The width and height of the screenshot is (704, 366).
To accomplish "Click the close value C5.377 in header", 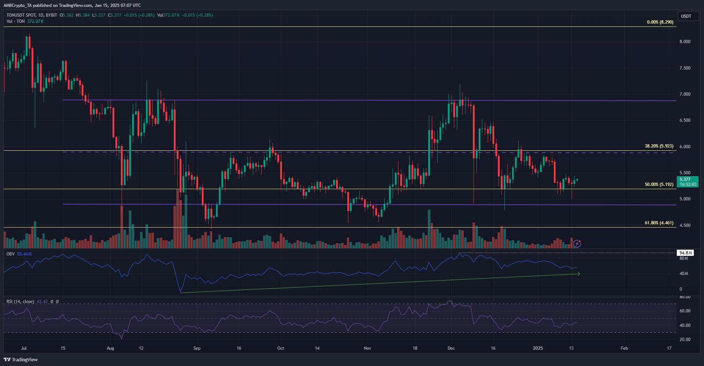I will coord(115,15).
